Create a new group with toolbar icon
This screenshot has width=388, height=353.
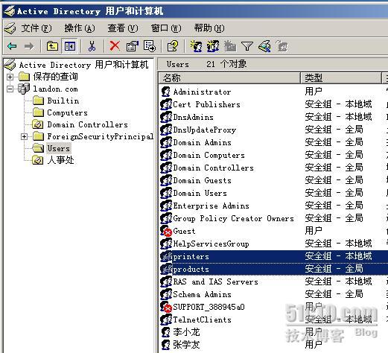click(x=213, y=46)
